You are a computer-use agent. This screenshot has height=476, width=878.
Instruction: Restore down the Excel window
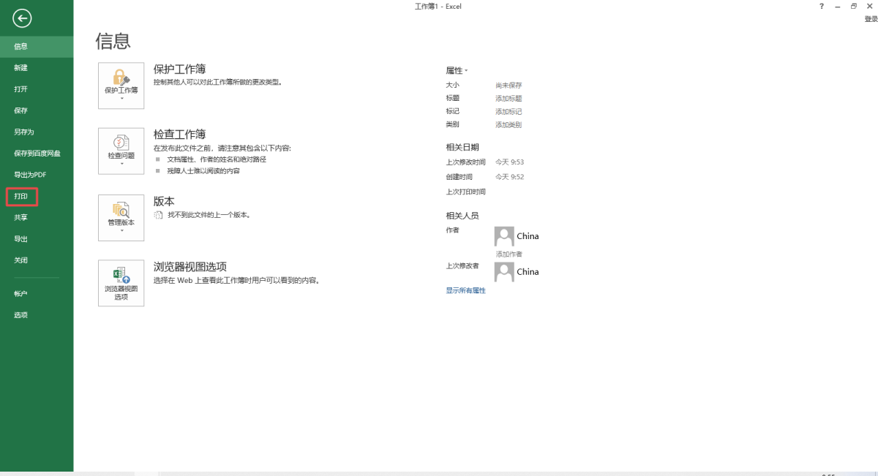pyautogui.click(x=854, y=6)
